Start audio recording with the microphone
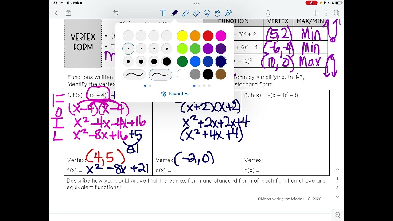The height and width of the screenshot is (221, 393). 268,13
